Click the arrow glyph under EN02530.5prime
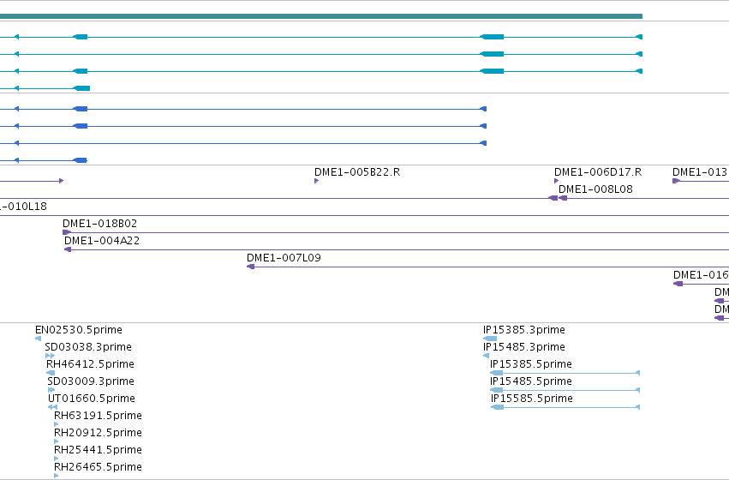 [39, 339]
